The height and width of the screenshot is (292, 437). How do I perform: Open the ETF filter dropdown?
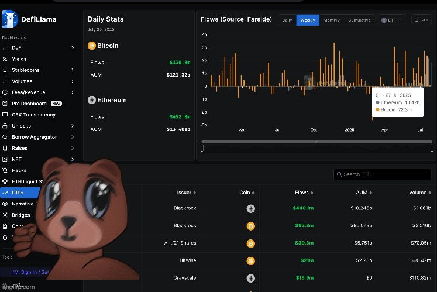click(392, 20)
